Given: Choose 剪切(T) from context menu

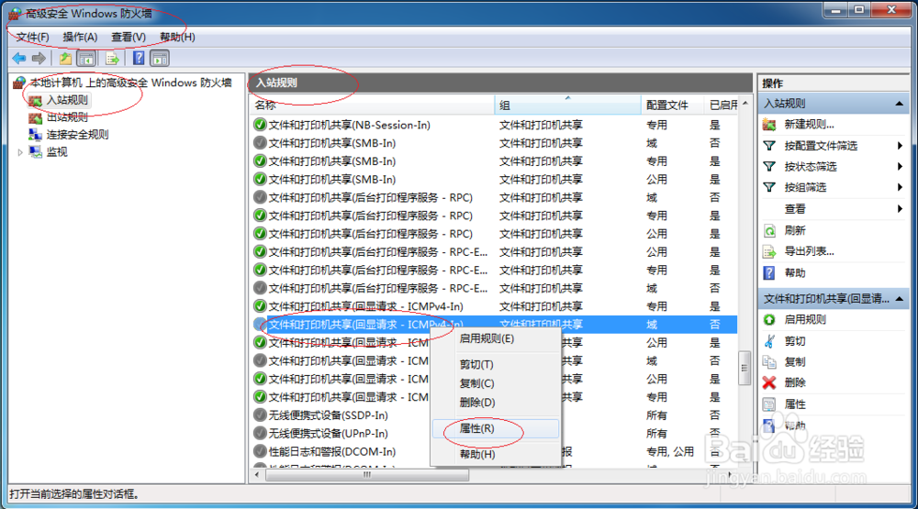Looking at the screenshot, I should click(x=496, y=364).
